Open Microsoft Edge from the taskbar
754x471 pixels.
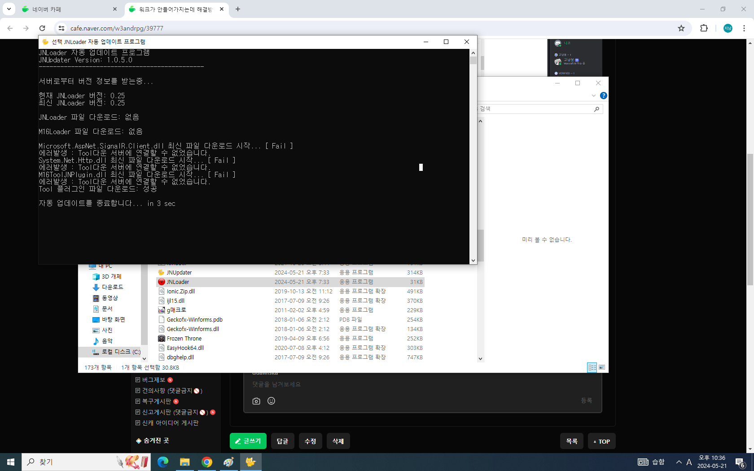[x=163, y=462]
